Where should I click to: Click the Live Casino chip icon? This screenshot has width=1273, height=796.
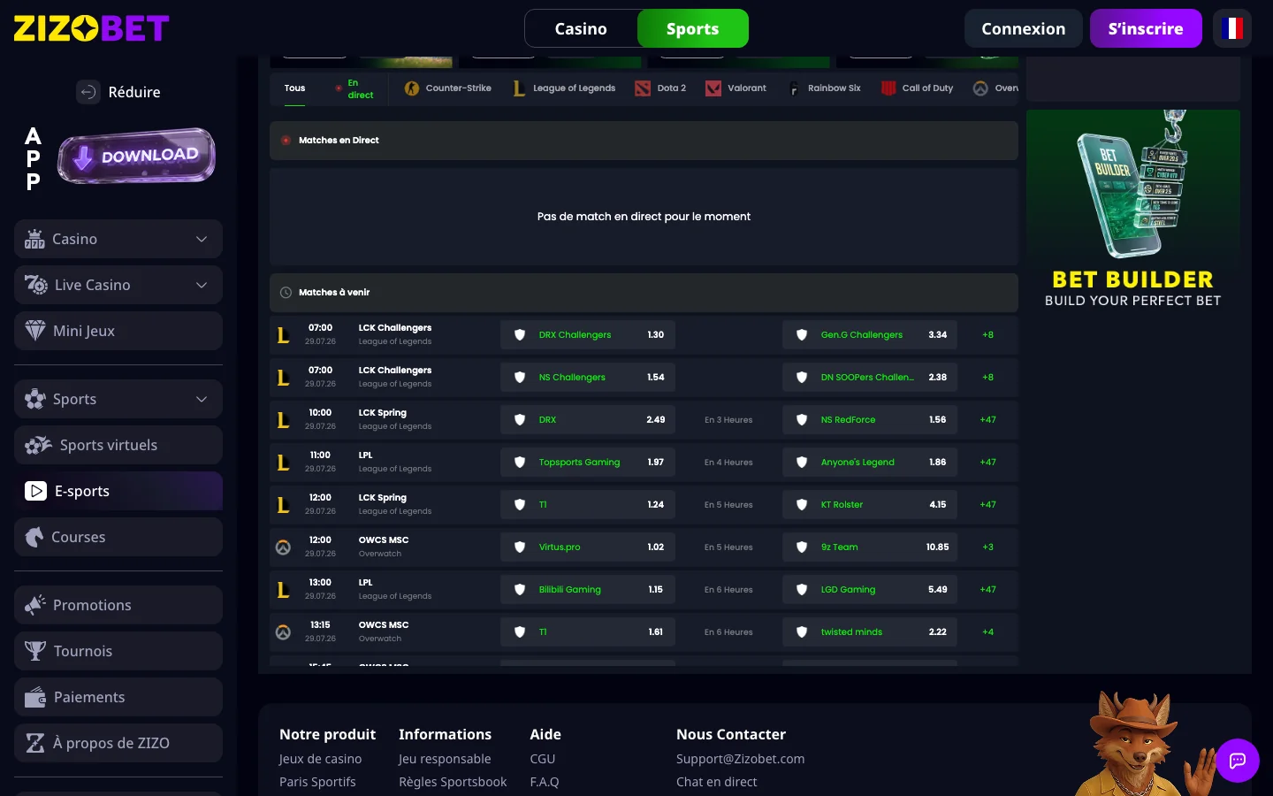(x=36, y=285)
